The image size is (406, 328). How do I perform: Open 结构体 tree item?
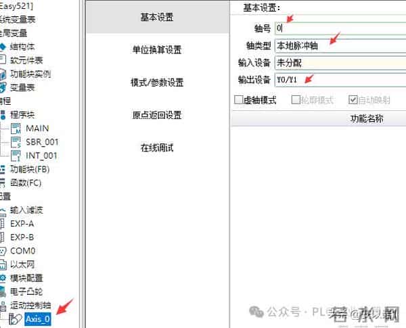coord(22,47)
